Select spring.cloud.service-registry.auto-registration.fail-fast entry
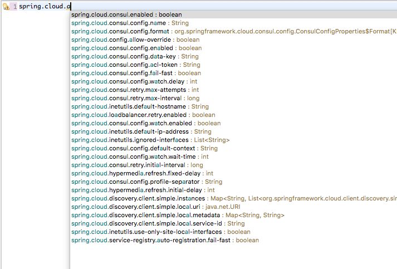This screenshot has width=397, height=269. (x=233, y=241)
